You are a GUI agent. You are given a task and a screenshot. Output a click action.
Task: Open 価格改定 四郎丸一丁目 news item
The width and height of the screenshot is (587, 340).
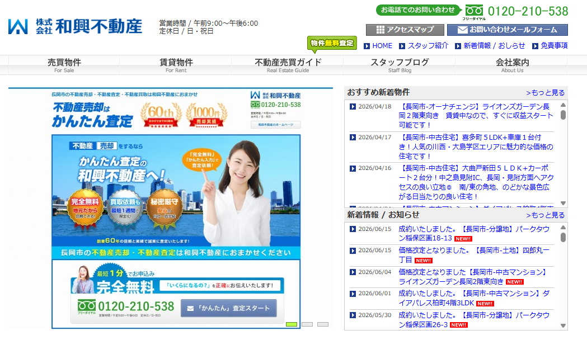[474, 255]
